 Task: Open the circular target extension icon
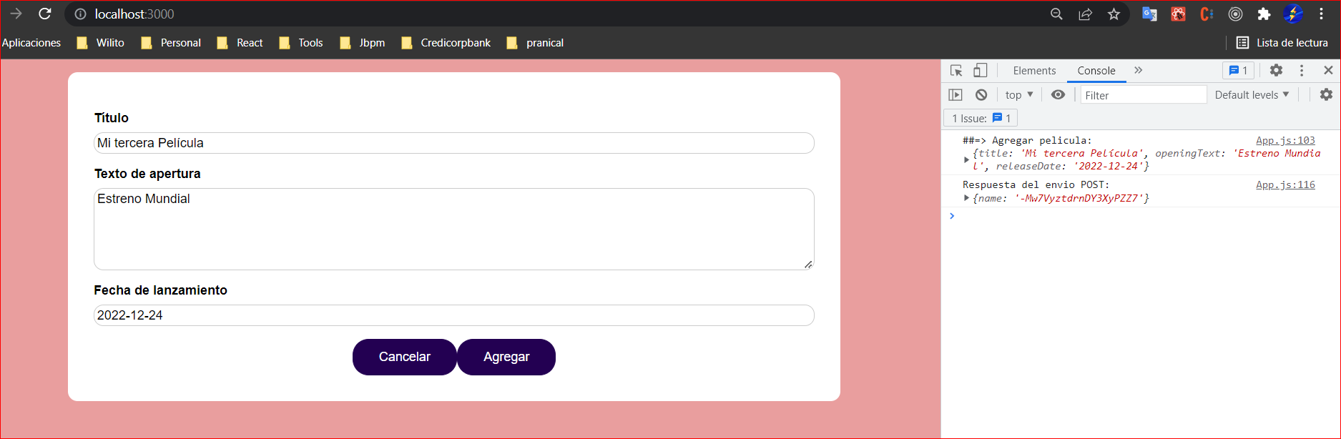pyautogui.click(x=1235, y=14)
